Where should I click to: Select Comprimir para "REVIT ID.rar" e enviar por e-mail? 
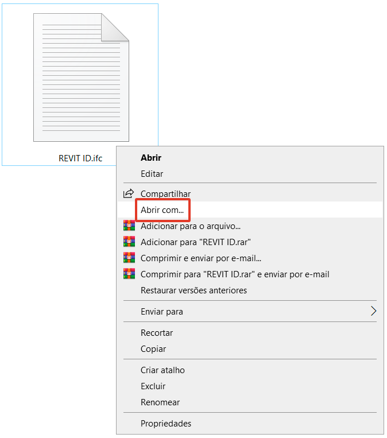(235, 274)
